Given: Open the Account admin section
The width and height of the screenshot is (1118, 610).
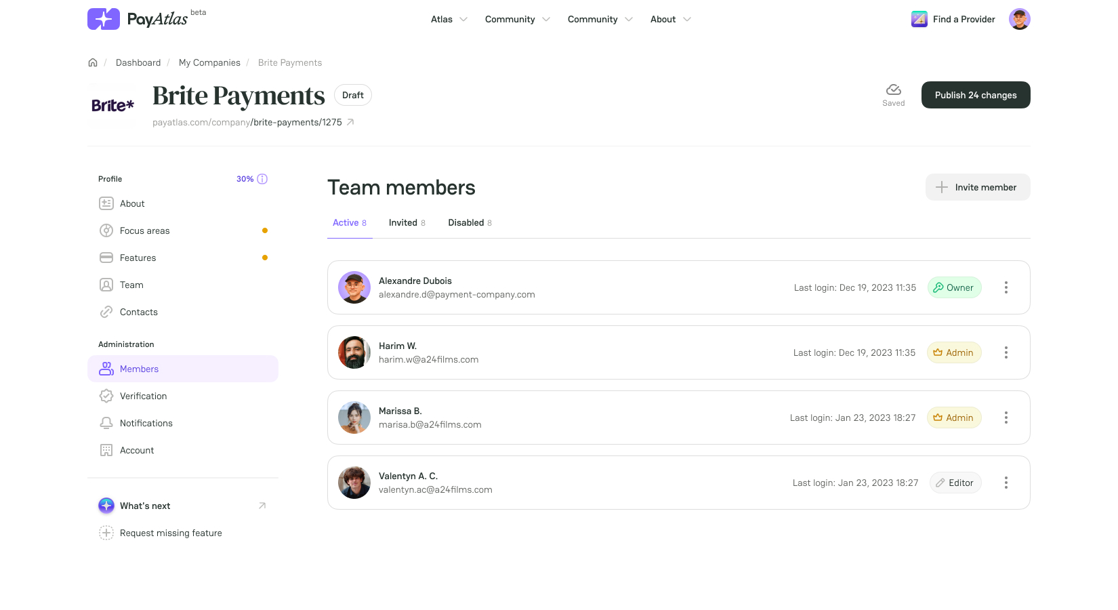Looking at the screenshot, I should point(183,450).
